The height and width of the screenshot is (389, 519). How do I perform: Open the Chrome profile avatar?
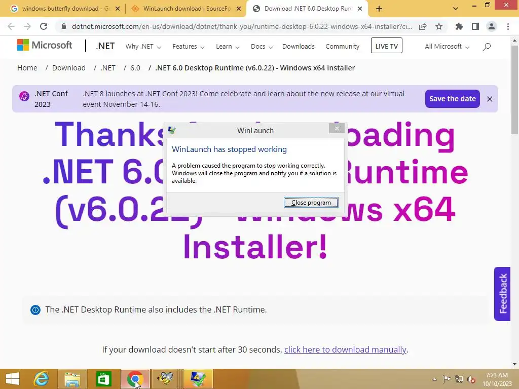[492, 26]
